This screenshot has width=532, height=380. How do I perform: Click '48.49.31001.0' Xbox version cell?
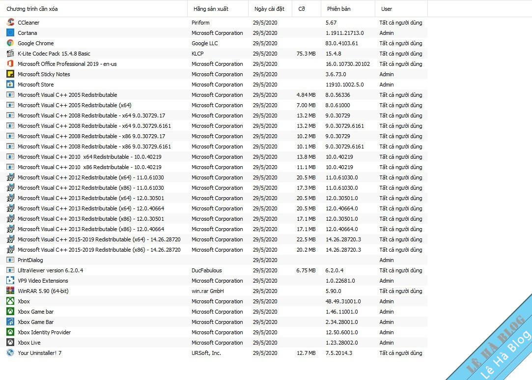click(x=343, y=301)
